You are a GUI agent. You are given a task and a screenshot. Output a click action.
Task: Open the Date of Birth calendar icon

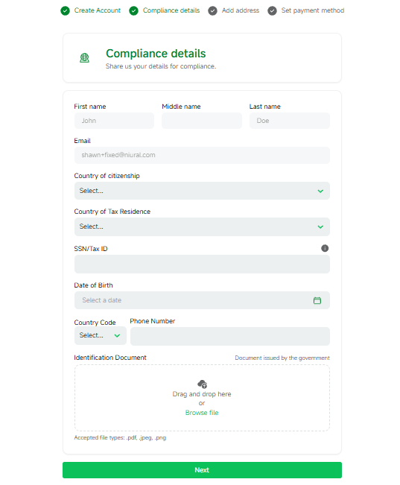[317, 300]
